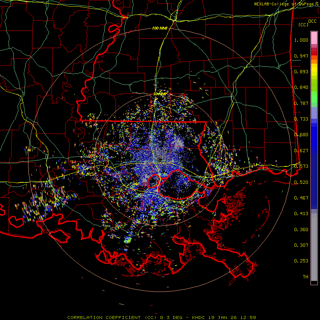Click the 0.573 scale value
320x320 pixels.
(301, 166)
